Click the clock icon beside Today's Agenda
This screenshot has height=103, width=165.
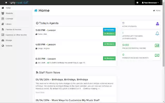pyautogui.click(x=37, y=23)
